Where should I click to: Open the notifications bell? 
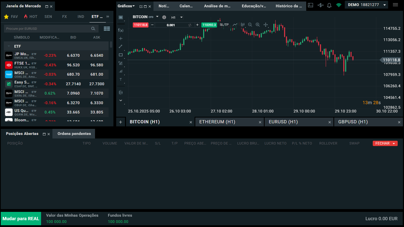tap(329, 5)
